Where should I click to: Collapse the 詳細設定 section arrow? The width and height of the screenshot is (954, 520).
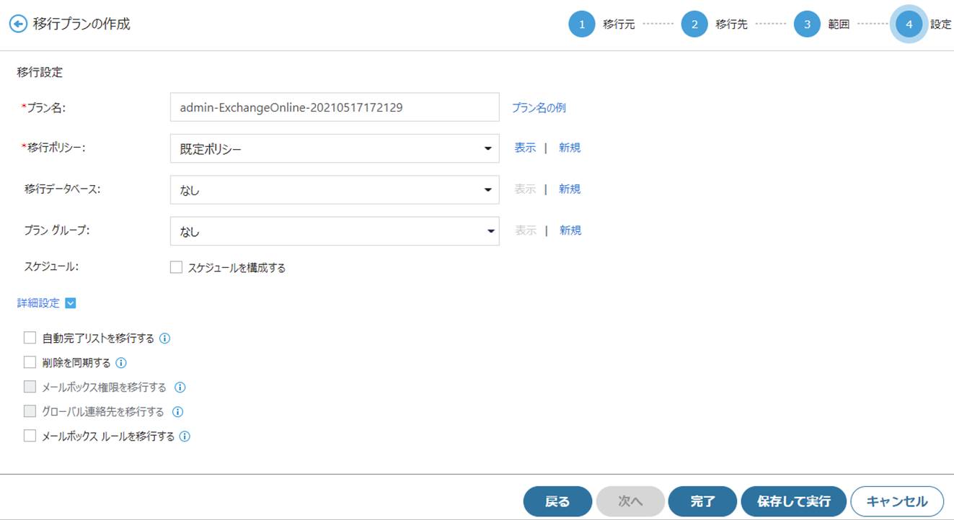coord(71,303)
